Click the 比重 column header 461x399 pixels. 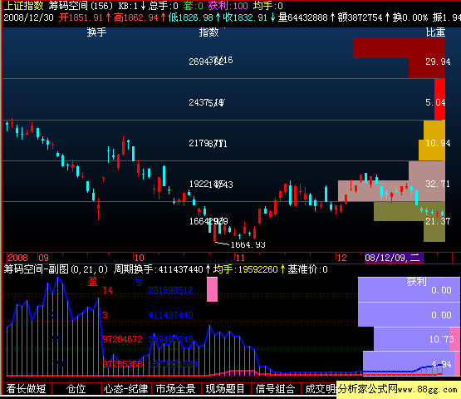[435, 32]
